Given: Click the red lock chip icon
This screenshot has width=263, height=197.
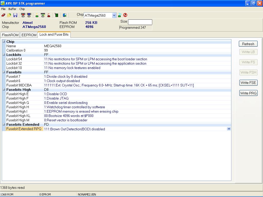Looking at the screenshot, I should coord(49,15).
